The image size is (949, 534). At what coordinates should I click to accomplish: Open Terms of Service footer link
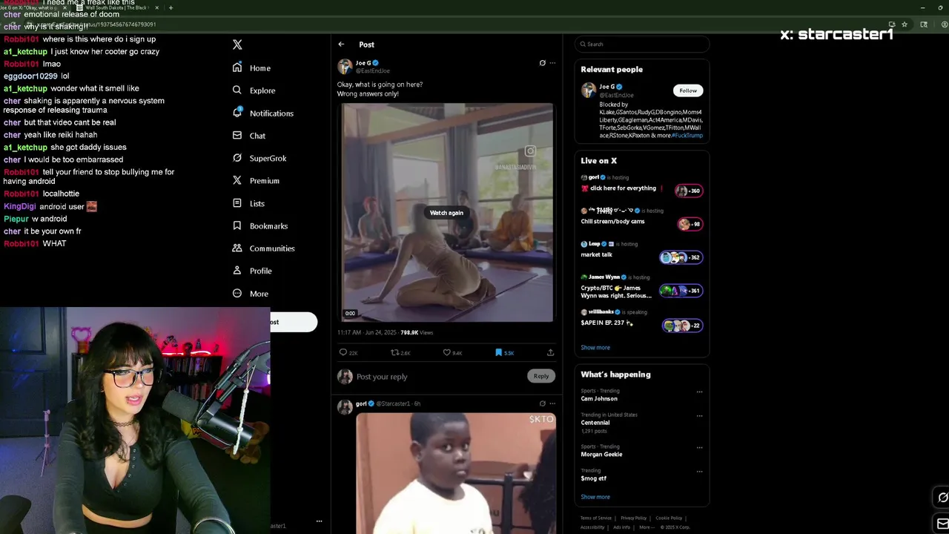tap(596, 518)
